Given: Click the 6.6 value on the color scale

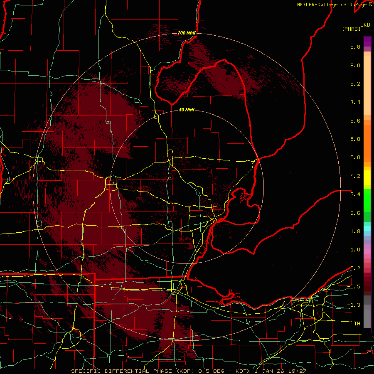Looking at the screenshot, I should point(355,121).
